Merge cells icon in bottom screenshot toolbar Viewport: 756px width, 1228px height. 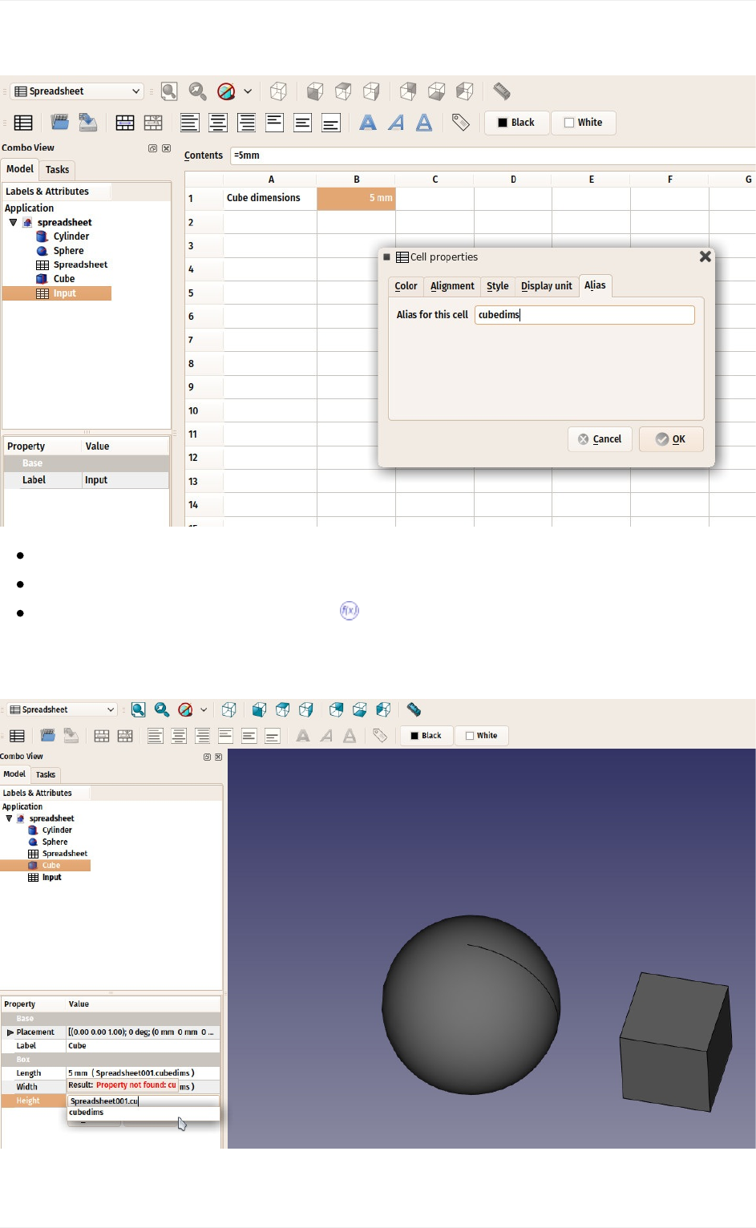pos(102,736)
